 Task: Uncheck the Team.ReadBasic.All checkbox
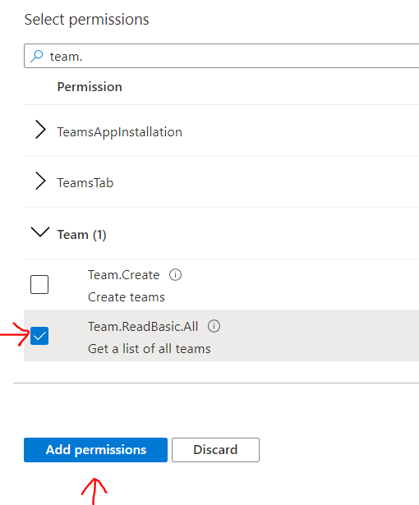click(x=39, y=336)
